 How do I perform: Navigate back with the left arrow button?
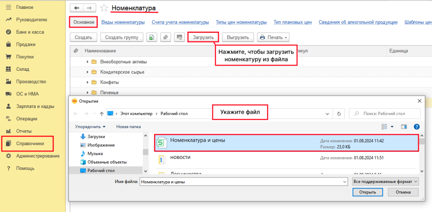click(76, 8)
